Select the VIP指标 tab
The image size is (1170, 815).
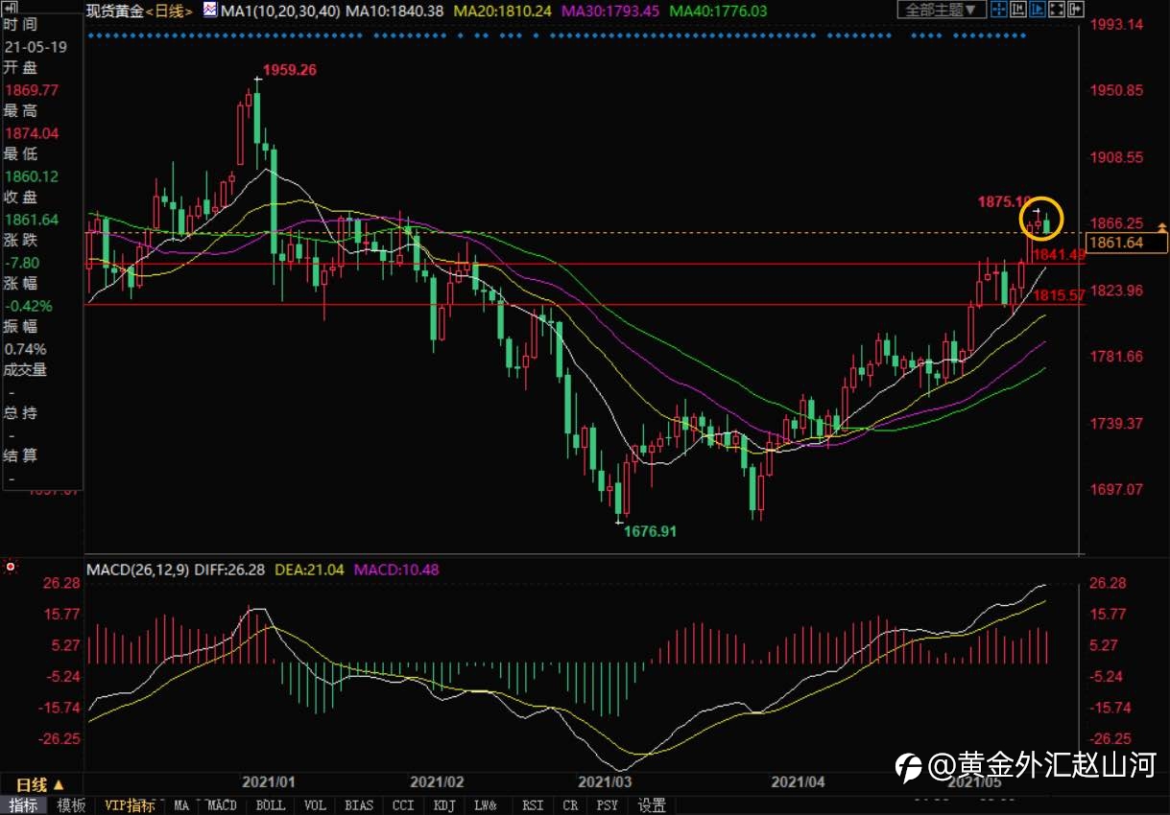[130, 805]
